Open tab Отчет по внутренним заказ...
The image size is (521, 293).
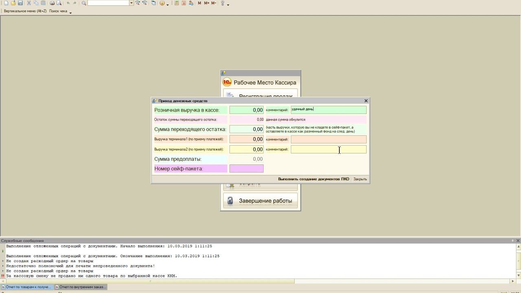[81, 287]
